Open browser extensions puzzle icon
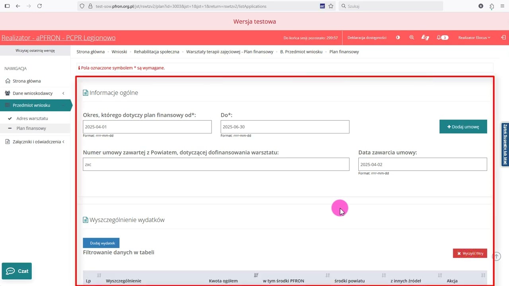The height and width of the screenshot is (286, 509). coord(492,6)
